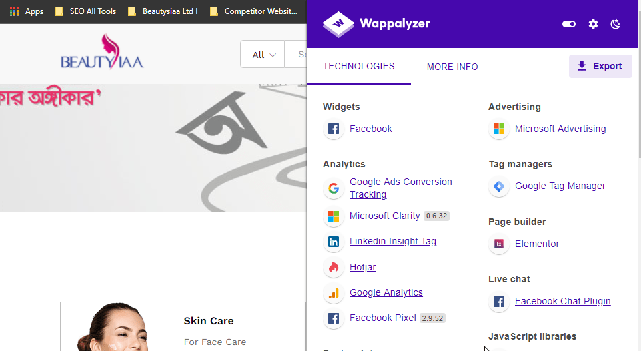Open the Facebook Pixel link
The width and height of the screenshot is (641, 351).
click(383, 318)
